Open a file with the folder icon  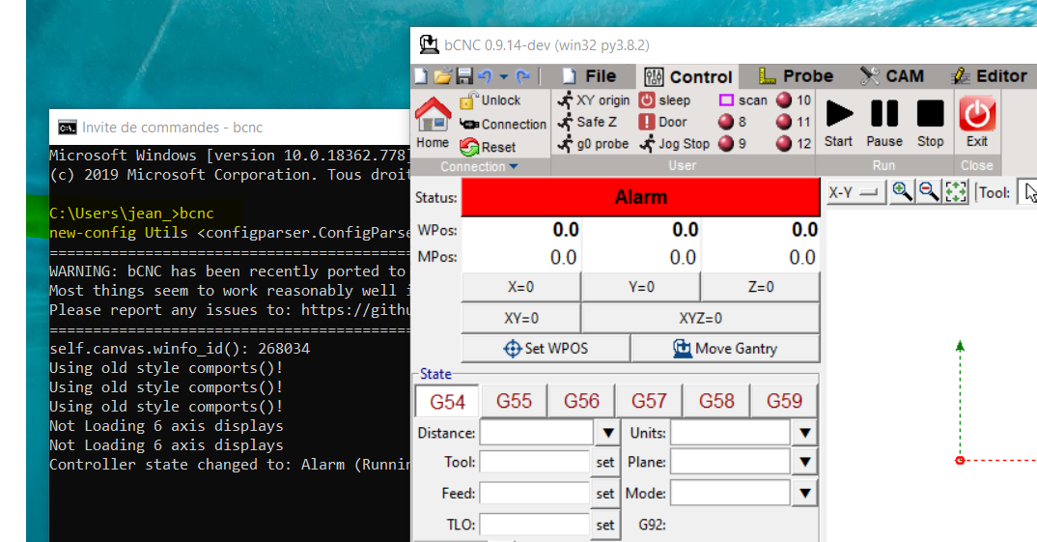442,76
